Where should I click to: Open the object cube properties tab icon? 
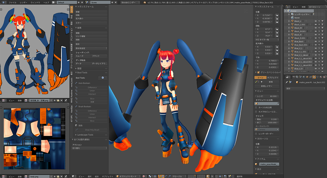307,77
